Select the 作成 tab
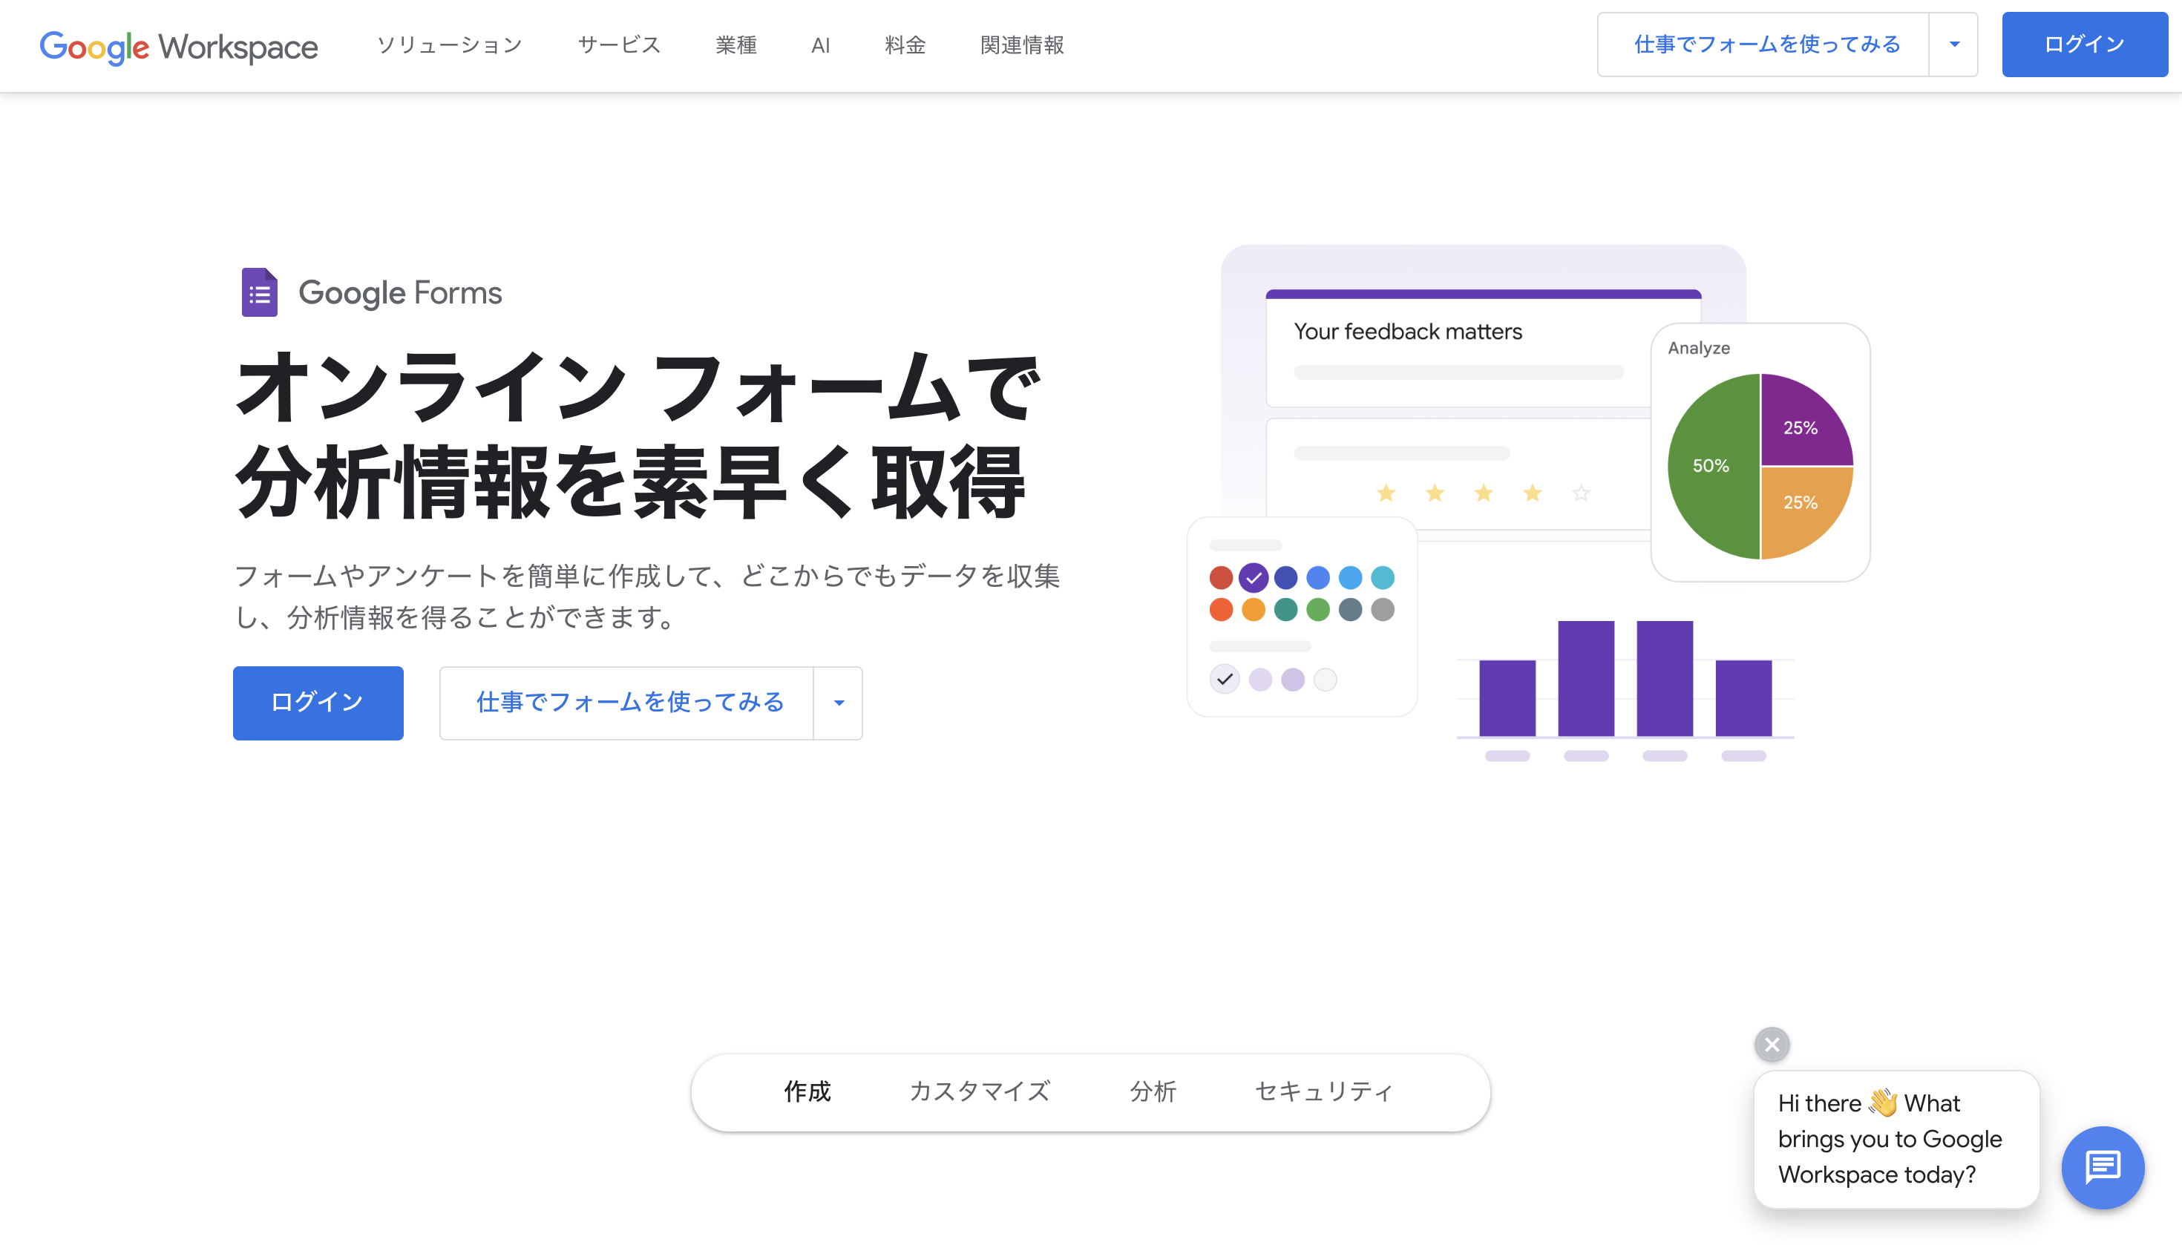Screen dimensions: 2182x1245 [x=807, y=1092]
